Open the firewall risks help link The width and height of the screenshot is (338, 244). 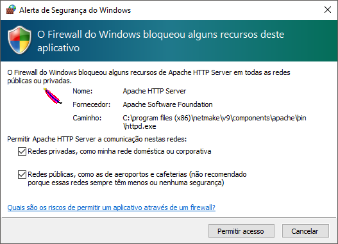111,207
